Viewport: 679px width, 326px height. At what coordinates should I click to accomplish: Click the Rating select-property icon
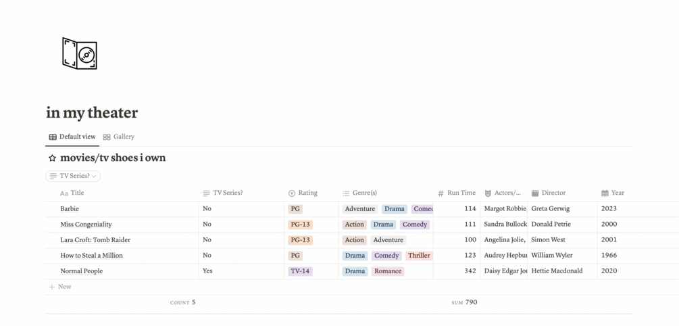pyautogui.click(x=291, y=193)
